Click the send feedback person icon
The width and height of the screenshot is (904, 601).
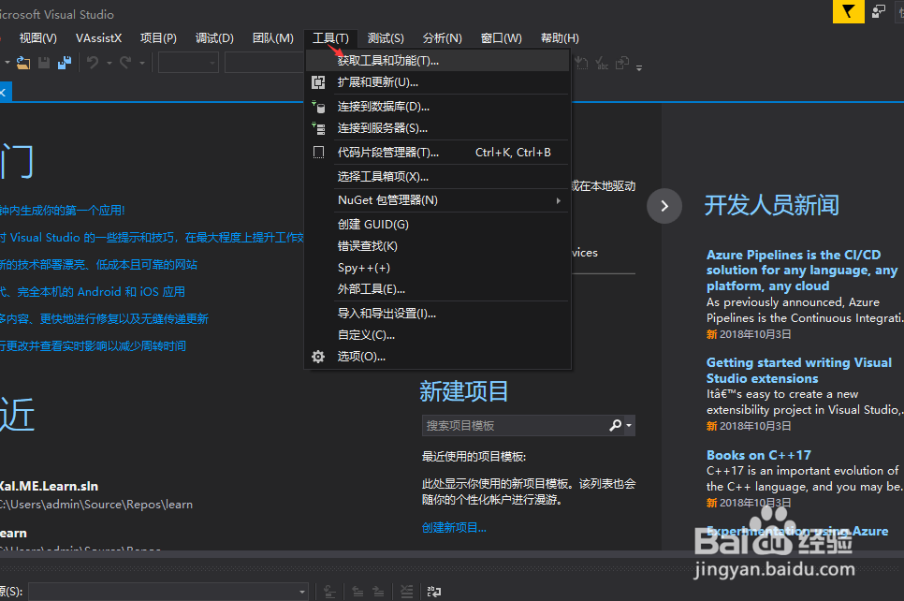(x=879, y=11)
